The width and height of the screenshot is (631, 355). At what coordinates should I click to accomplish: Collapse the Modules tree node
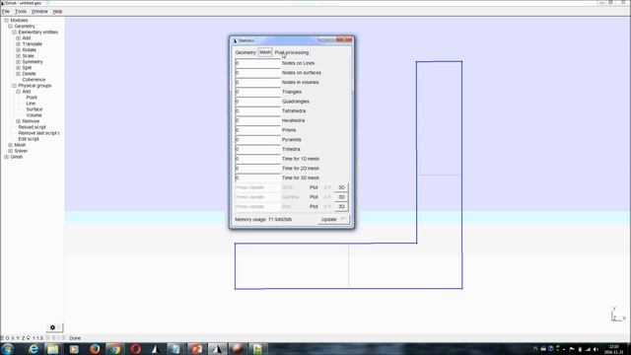click(7, 20)
